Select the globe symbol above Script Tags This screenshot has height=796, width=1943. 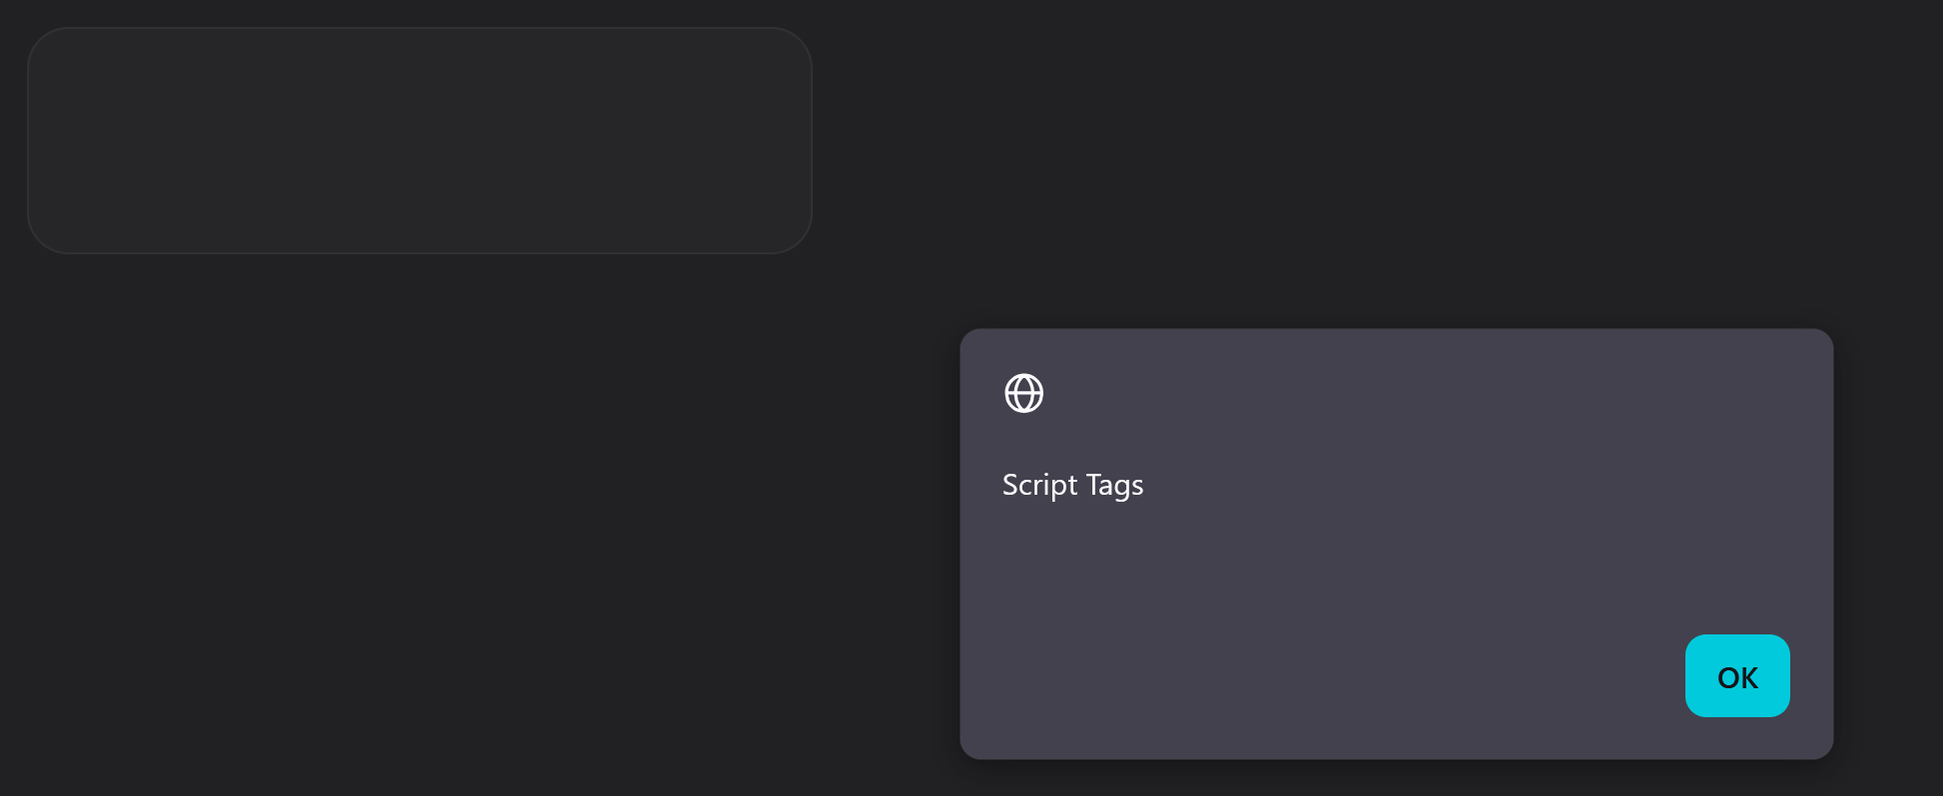point(1023,393)
